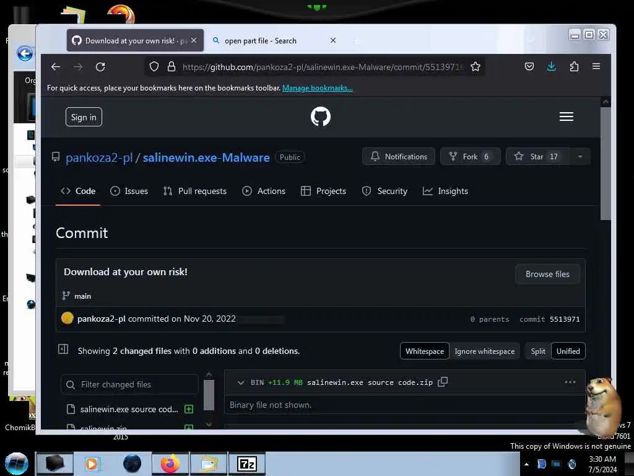Open Windows Start orb
Image resolution: width=634 pixels, height=476 pixels.
(x=16, y=464)
